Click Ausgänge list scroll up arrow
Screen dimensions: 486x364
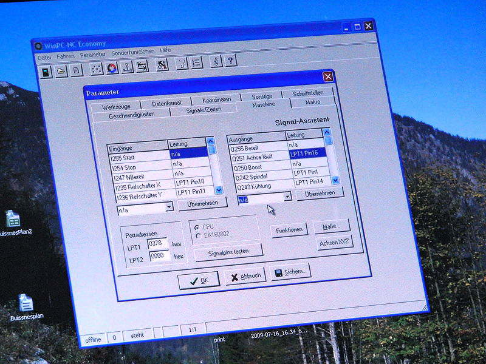click(x=326, y=132)
